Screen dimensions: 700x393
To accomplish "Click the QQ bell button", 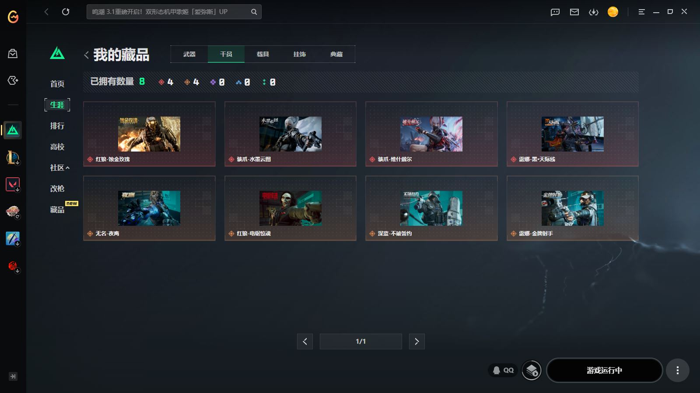I will pos(503,370).
